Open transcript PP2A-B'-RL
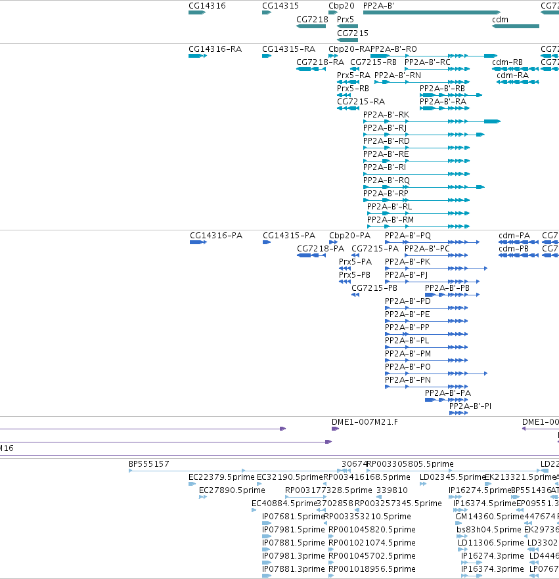 390,207
